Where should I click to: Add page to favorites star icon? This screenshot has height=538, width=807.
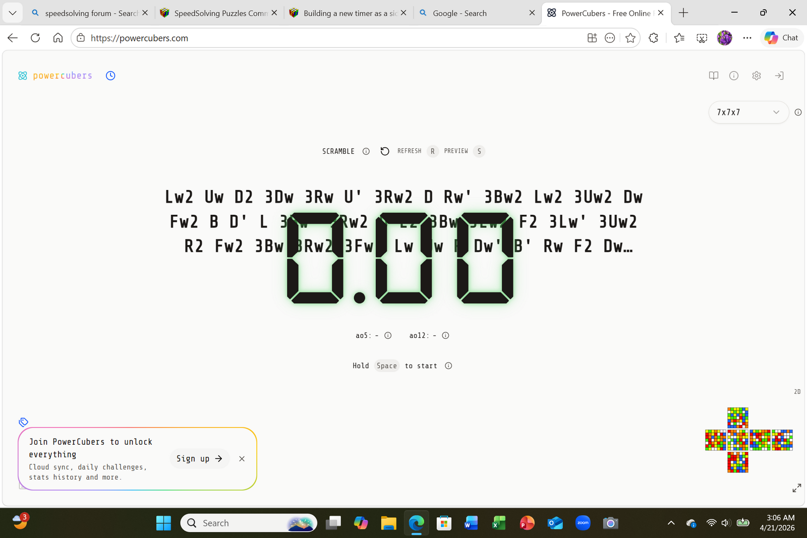click(630, 38)
